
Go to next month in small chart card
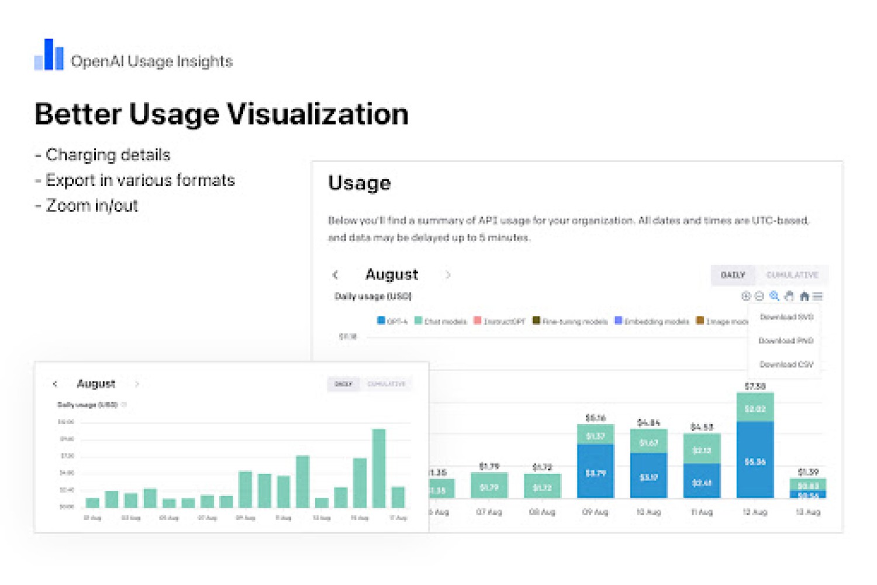pyautogui.click(x=137, y=384)
